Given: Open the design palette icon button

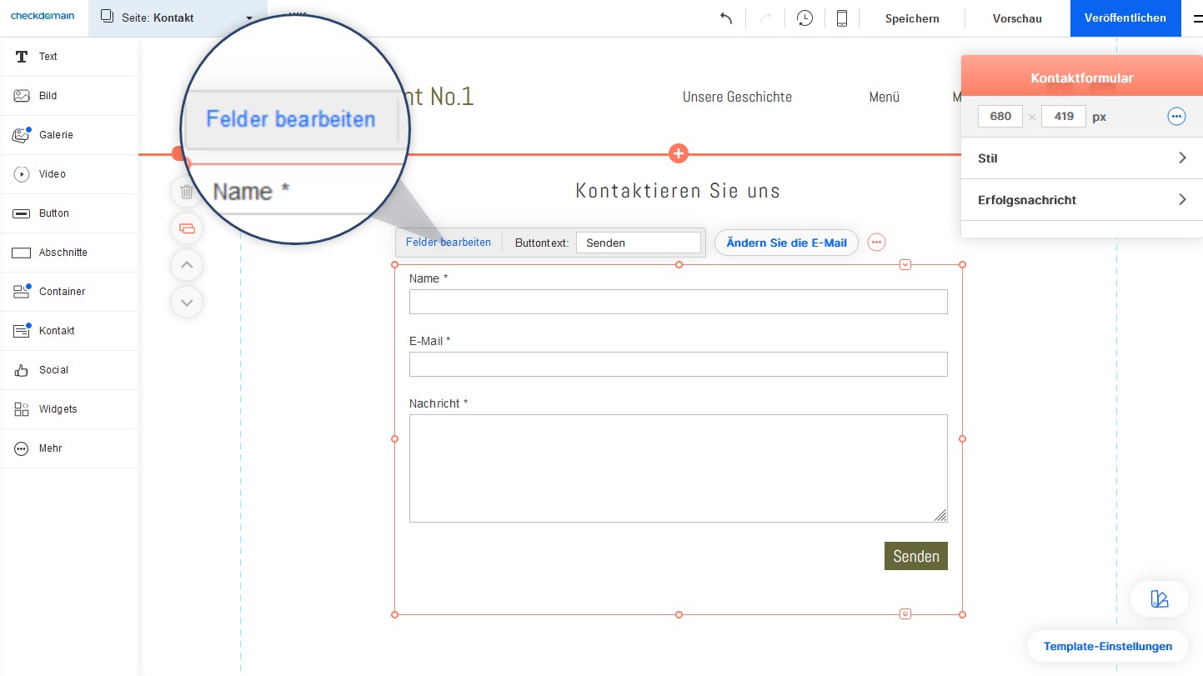Looking at the screenshot, I should pos(1159,598).
